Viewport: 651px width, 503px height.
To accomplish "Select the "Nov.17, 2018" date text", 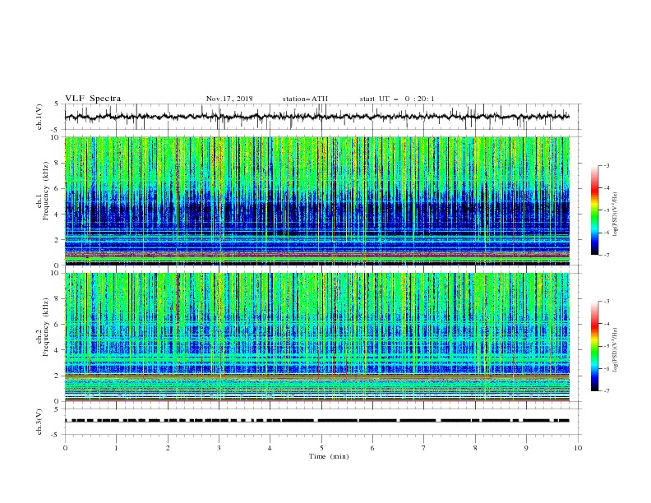I will [229, 99].
